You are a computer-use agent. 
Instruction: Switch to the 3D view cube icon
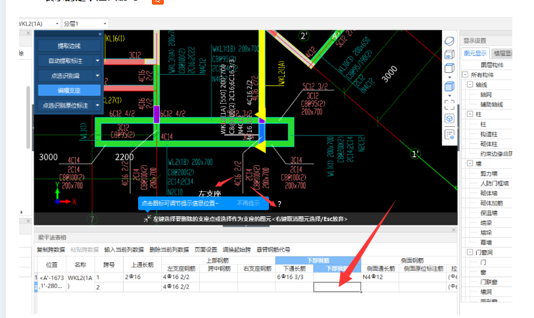(449, 55)
